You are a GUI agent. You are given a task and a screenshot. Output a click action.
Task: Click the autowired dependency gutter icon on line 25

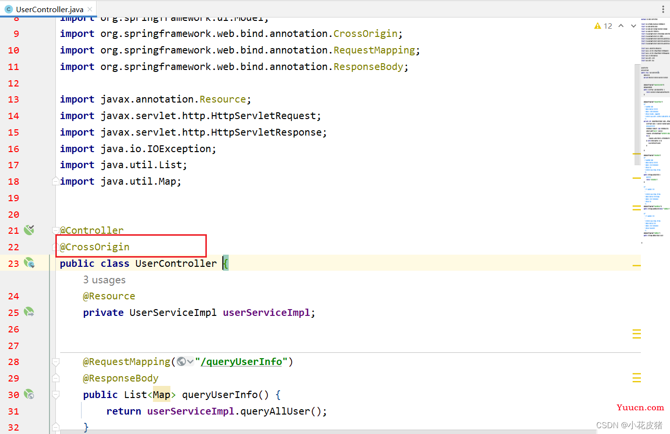coord(29,312)
